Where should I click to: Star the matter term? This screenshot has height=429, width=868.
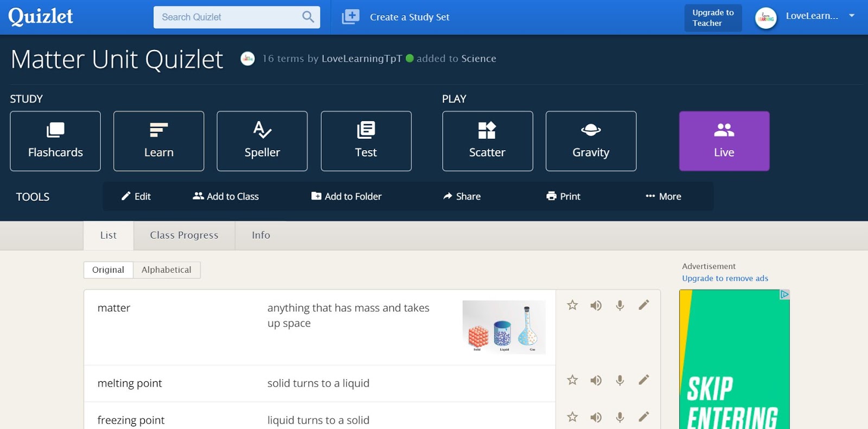[x=572, y=305]
